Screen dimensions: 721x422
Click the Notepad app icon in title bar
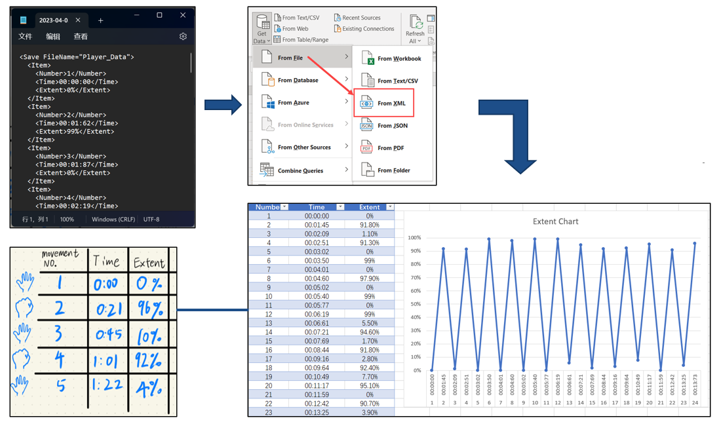coord(23,20)
